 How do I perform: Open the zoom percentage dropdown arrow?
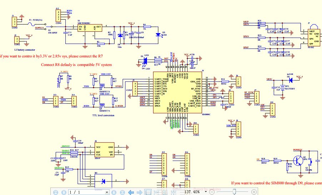[206, 192]
